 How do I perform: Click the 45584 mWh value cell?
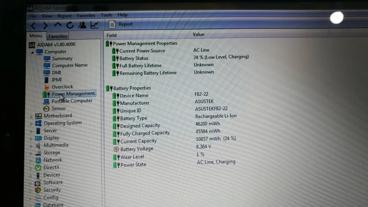tap(208, 131)
